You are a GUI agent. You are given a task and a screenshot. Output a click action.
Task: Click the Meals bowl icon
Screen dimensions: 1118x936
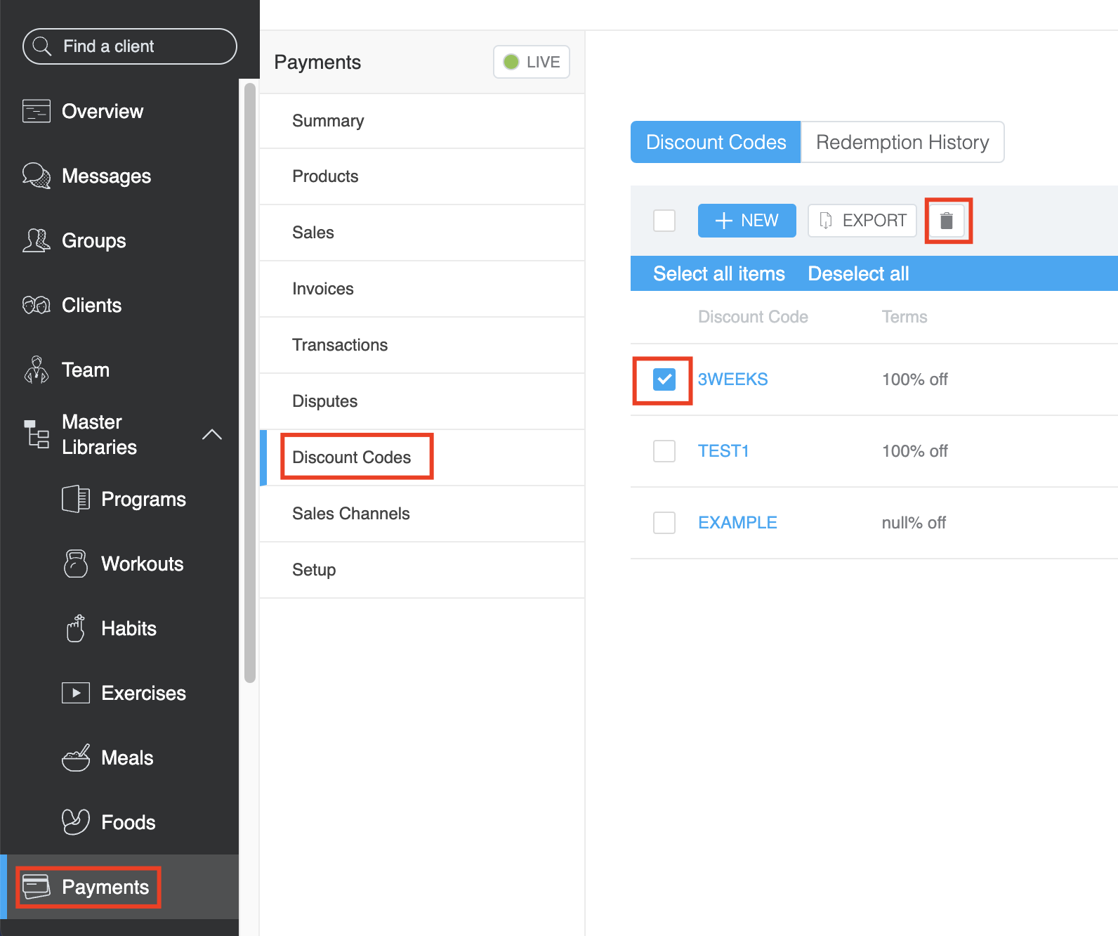tap(76, 758)
